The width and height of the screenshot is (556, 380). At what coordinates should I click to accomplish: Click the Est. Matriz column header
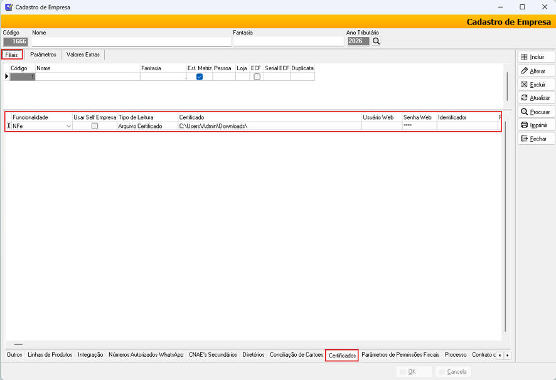pos(200,68)
